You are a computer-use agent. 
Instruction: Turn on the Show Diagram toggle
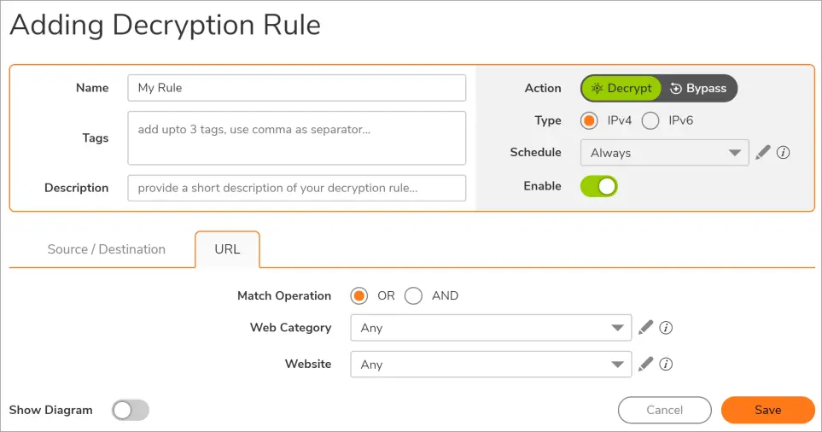[131, 410]
